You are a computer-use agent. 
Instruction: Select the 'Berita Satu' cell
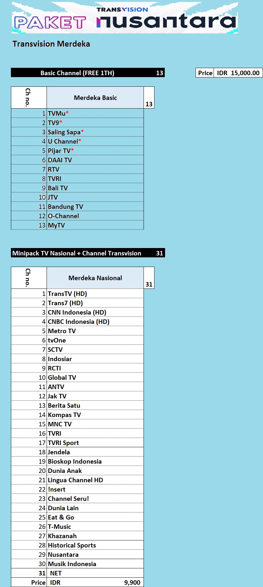click(x=95, y=405)
